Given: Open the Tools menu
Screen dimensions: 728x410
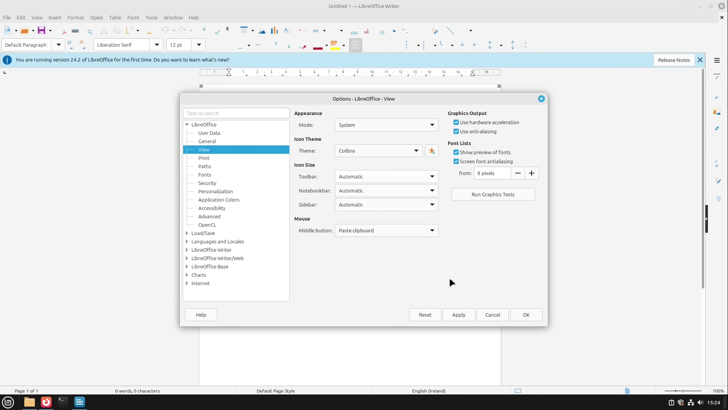Looking at the screenshot, I should click(151, 18).
